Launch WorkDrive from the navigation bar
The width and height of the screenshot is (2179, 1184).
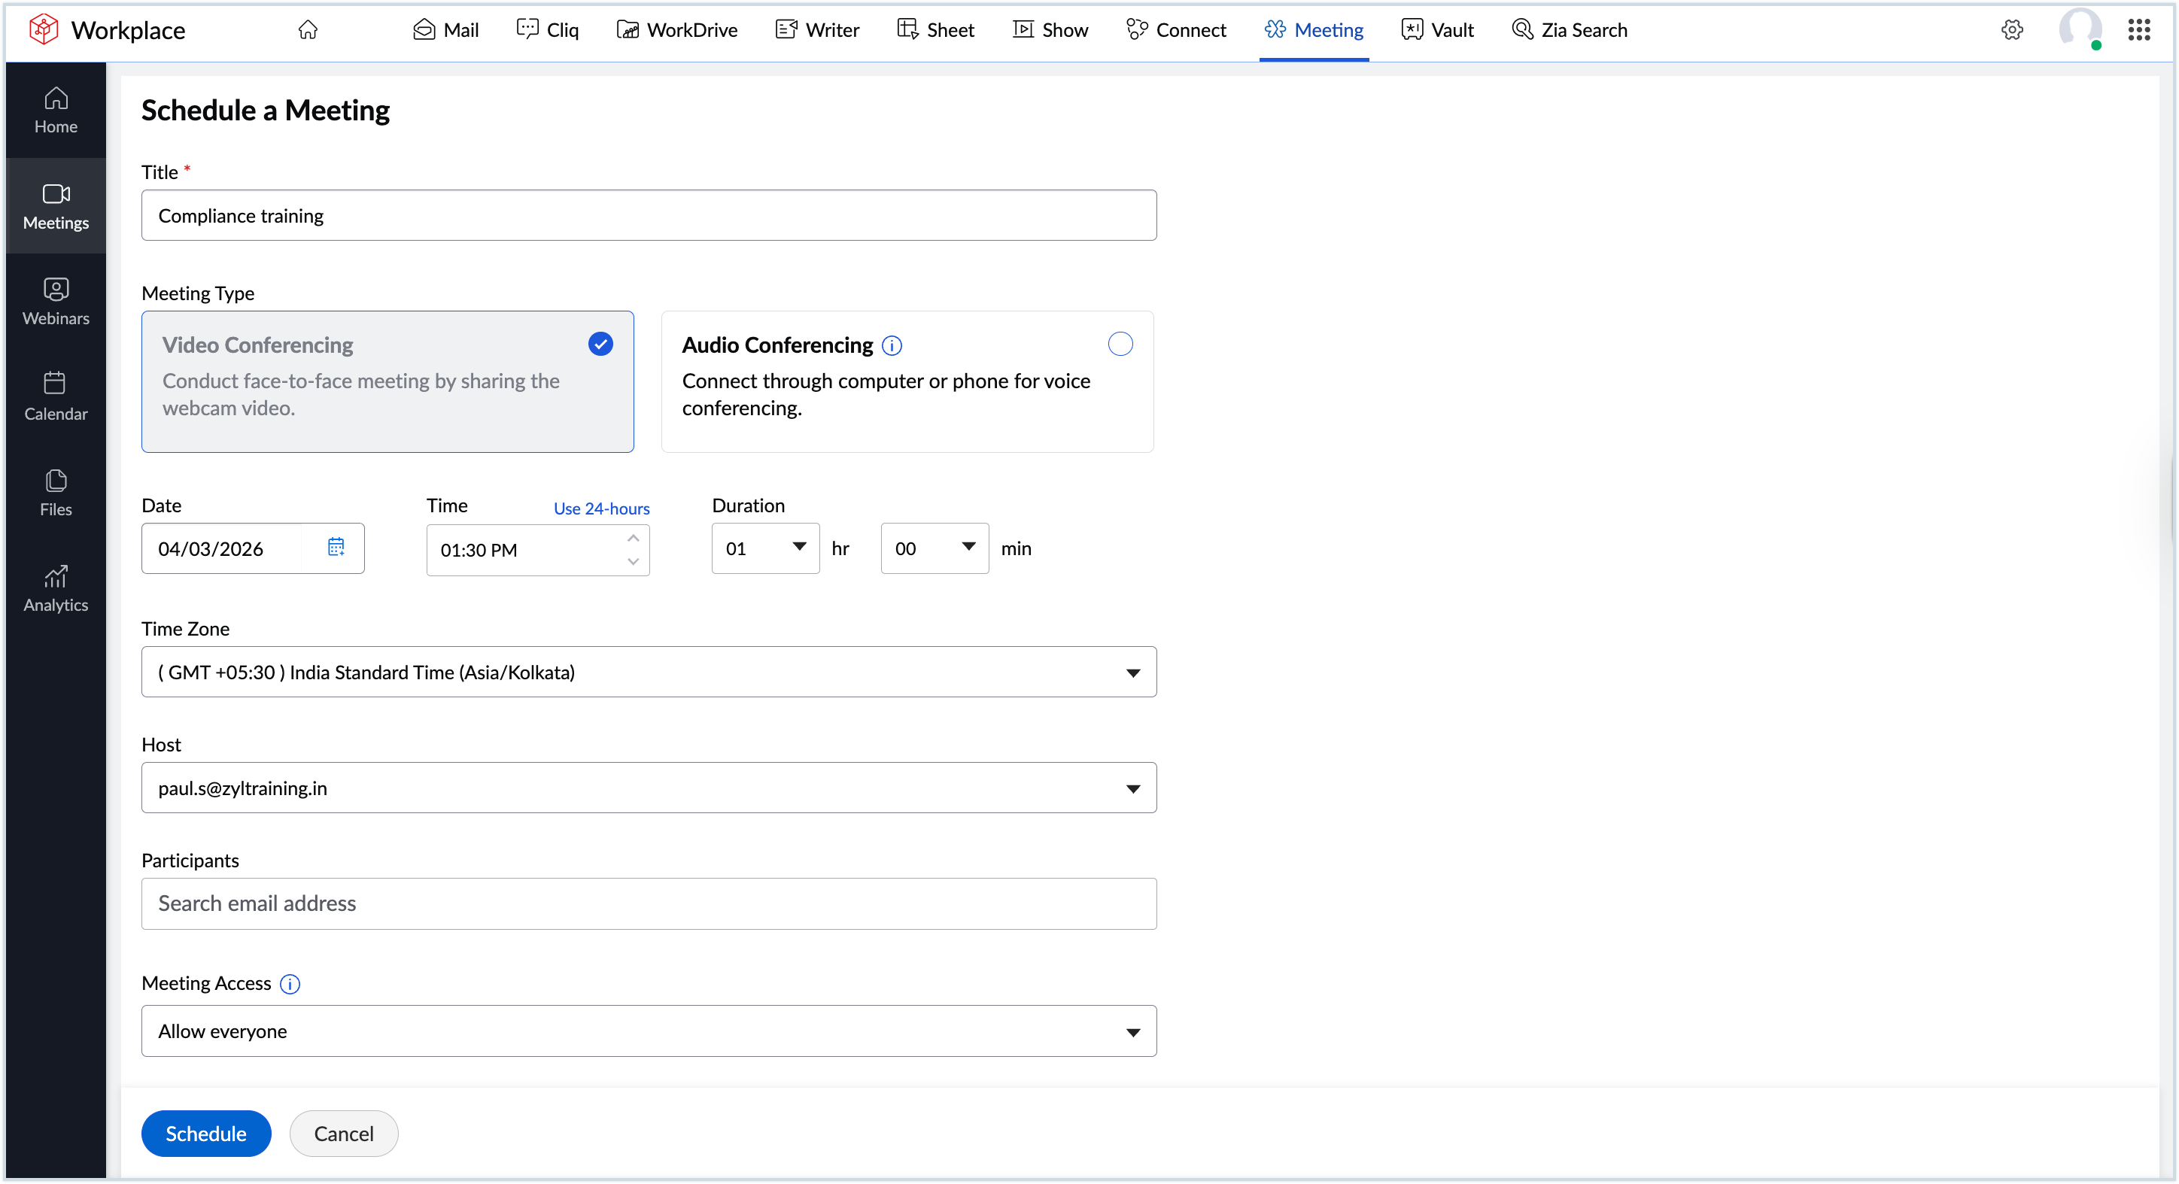pos(676,29)
